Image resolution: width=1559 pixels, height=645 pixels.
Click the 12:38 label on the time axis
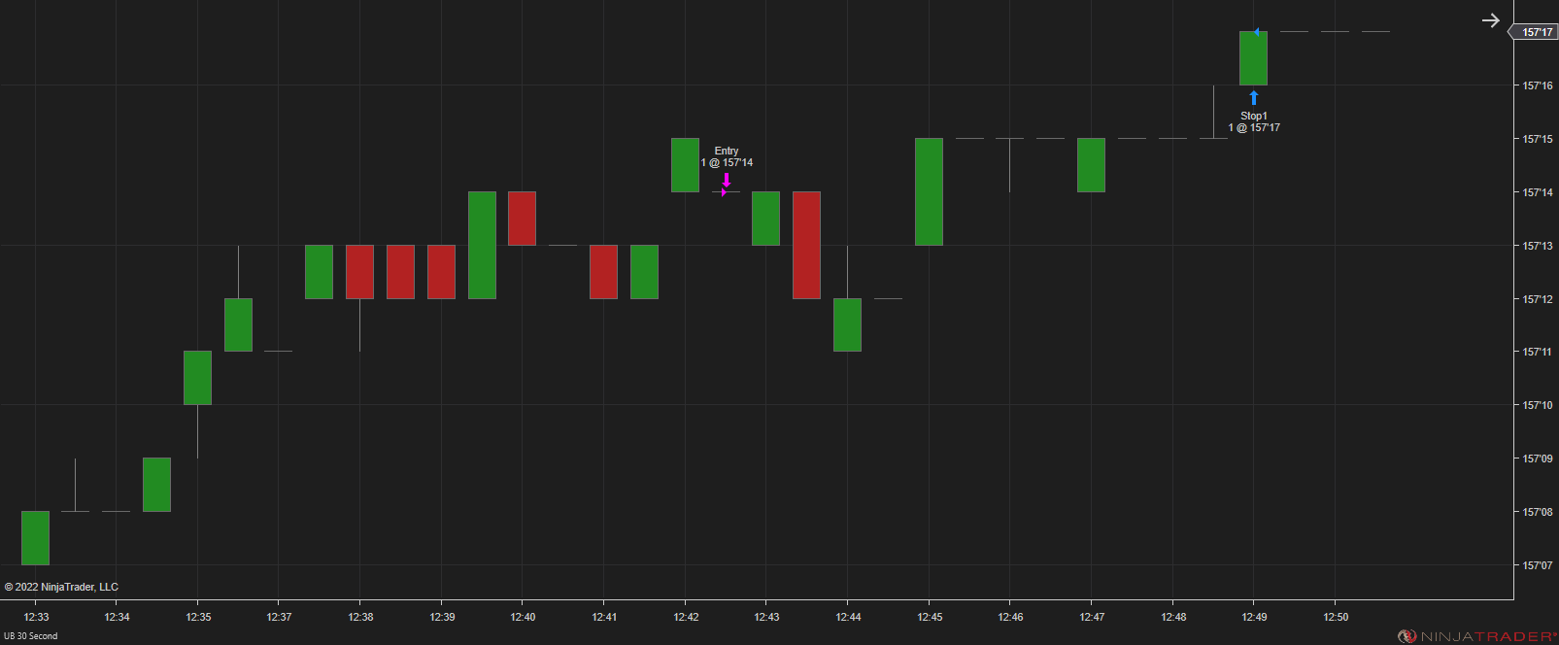pyautogui.click(x=360, y=617)
